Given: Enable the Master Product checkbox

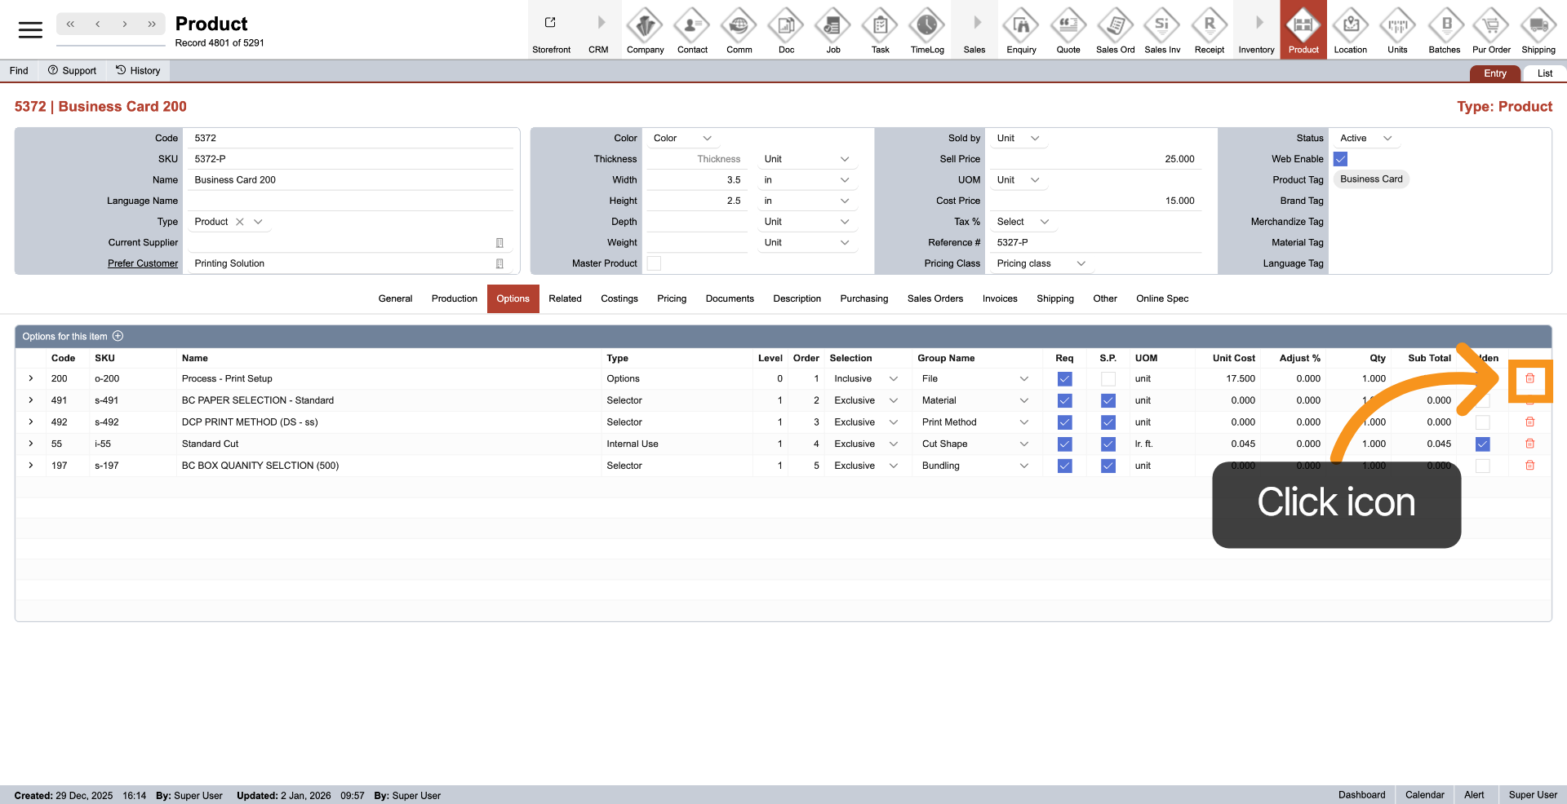Looking at the screenshot, I should tap(654, 263).
